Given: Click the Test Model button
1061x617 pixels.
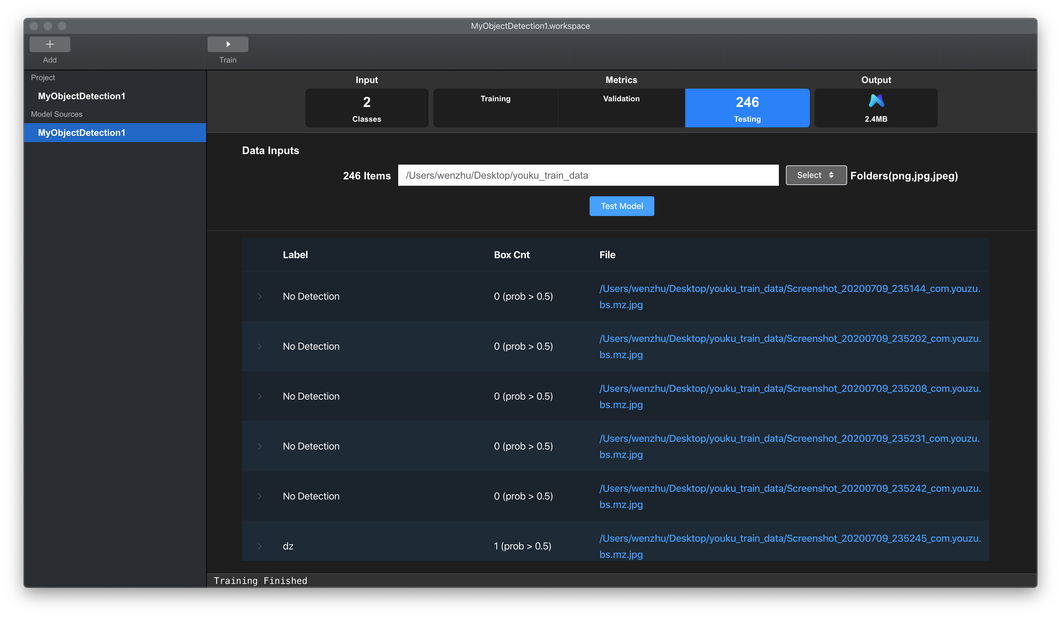Looking at the screenshot, I should pos(622,206).
